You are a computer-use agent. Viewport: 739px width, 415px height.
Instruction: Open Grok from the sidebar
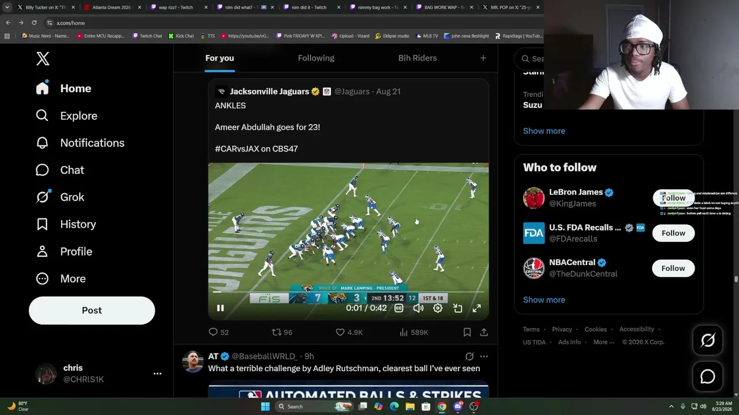pos(59,197)
